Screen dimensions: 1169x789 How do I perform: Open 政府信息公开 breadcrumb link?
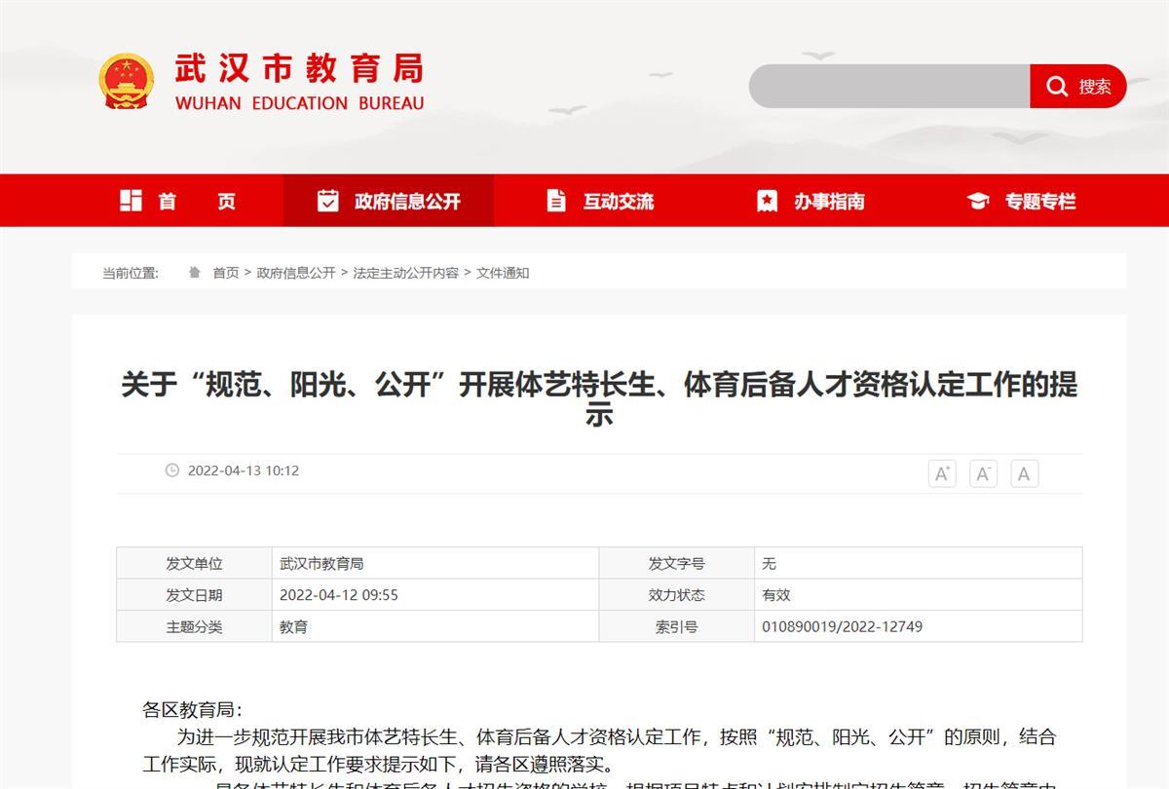tap(296, 273)
